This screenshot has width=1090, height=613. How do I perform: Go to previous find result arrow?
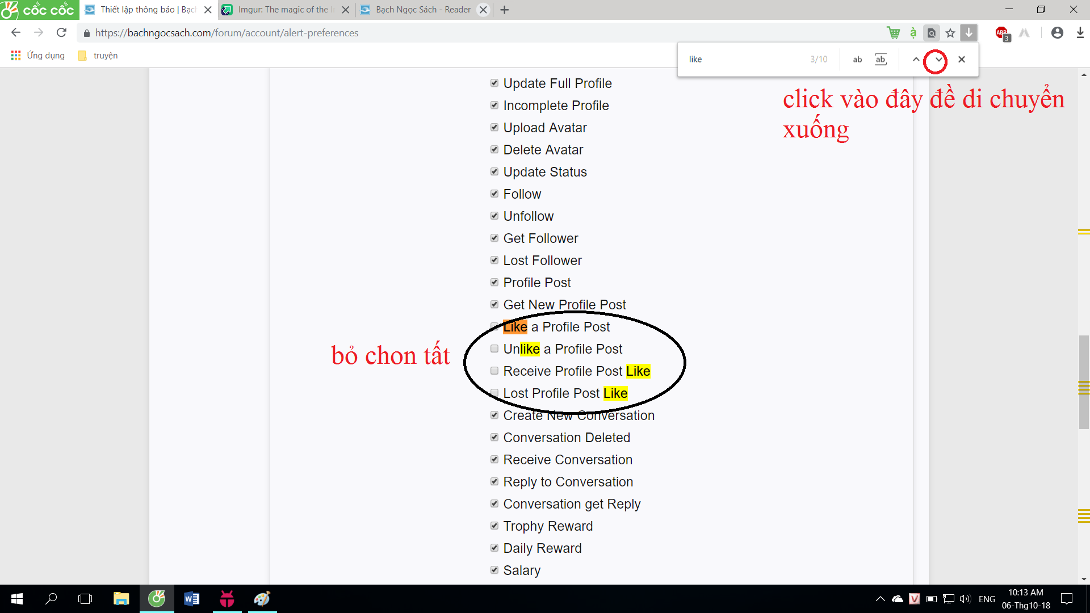tap(916, 59)
